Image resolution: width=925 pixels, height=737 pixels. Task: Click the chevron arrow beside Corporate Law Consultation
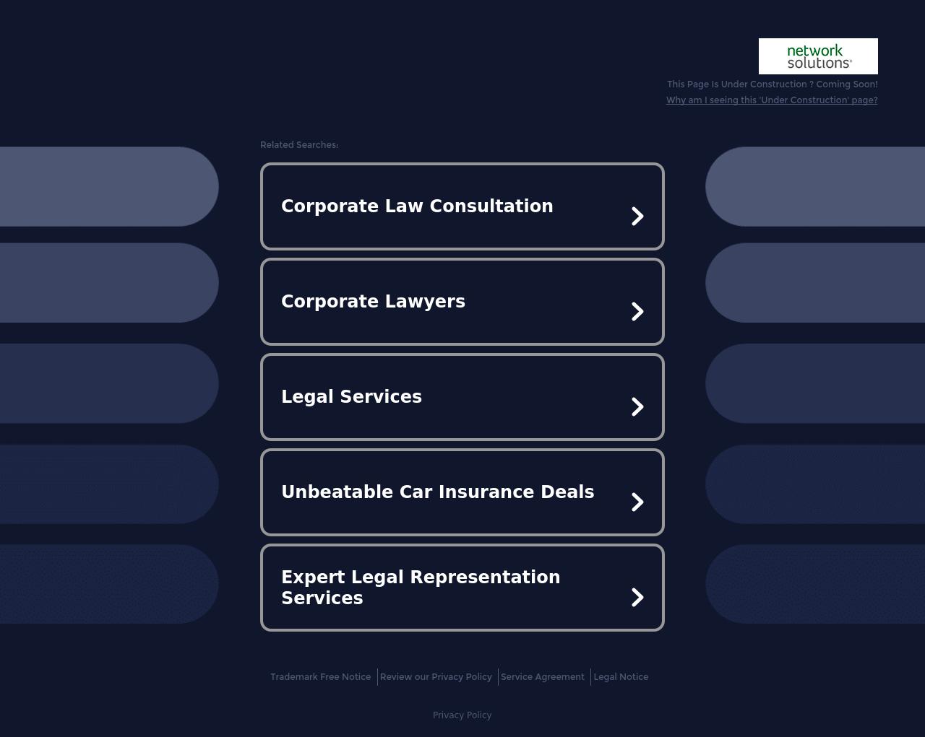pos(638,216)
